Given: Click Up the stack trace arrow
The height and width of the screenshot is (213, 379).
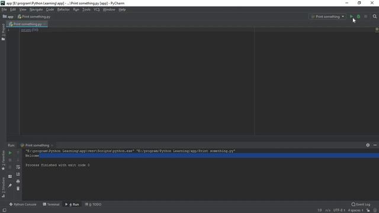Looking at the screenshot, I should (x=18, y=153).
